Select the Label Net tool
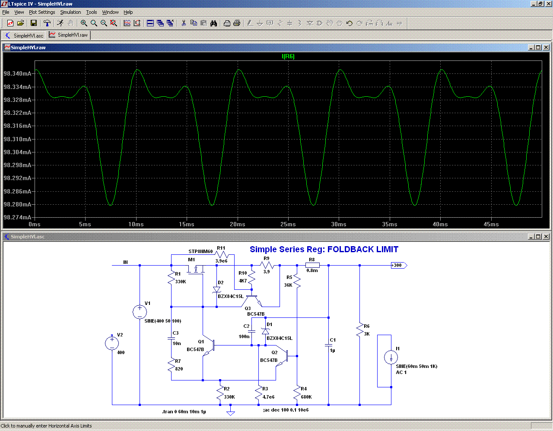The width and height of the screenshot is (553, 431). coord(270,23)
